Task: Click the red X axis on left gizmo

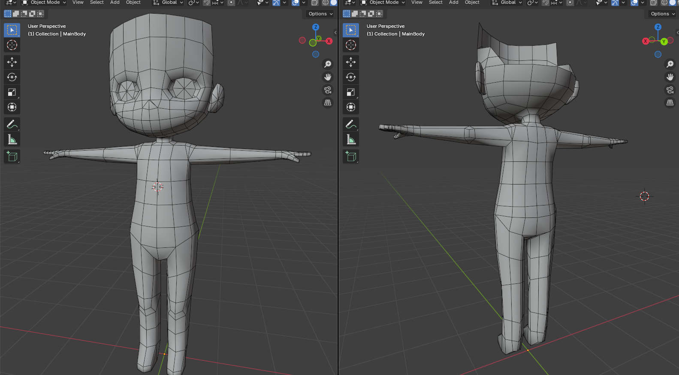Action: [x=329, y=41]
